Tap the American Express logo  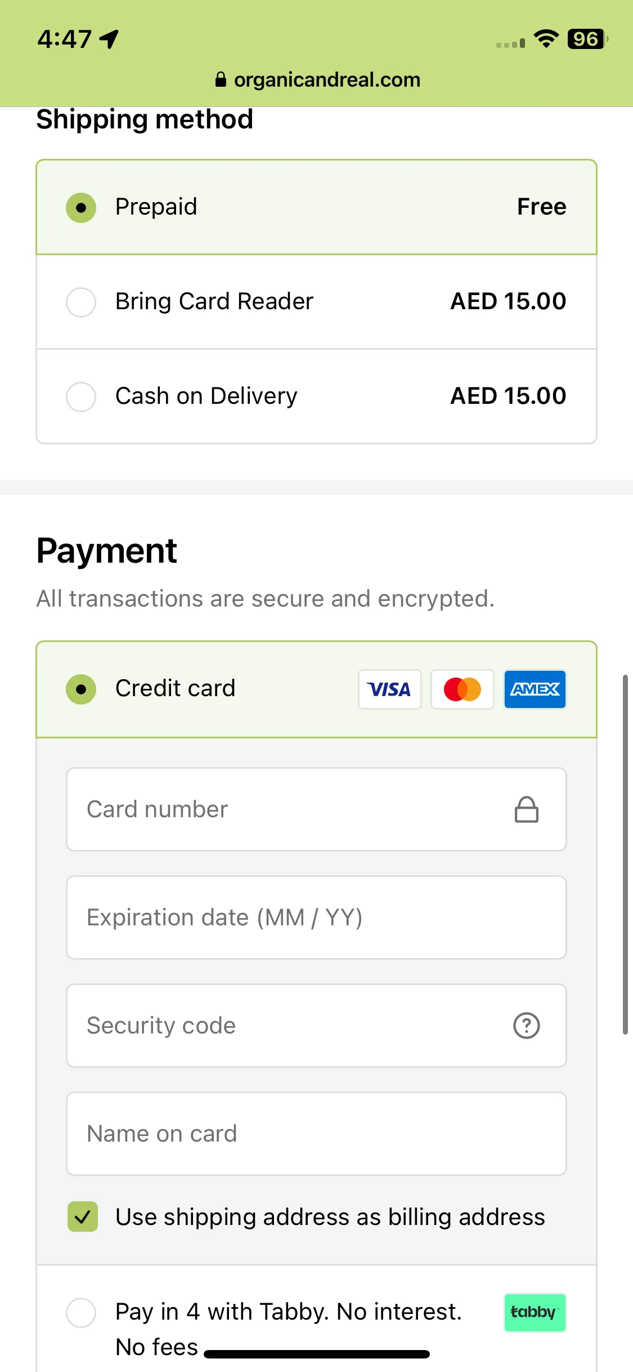[x=535, y=689]
